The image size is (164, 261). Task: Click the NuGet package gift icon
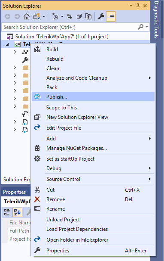point(37,148)
